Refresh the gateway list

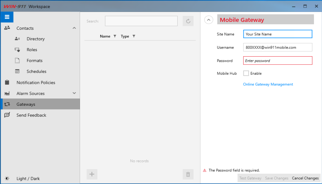pos(188,21)
